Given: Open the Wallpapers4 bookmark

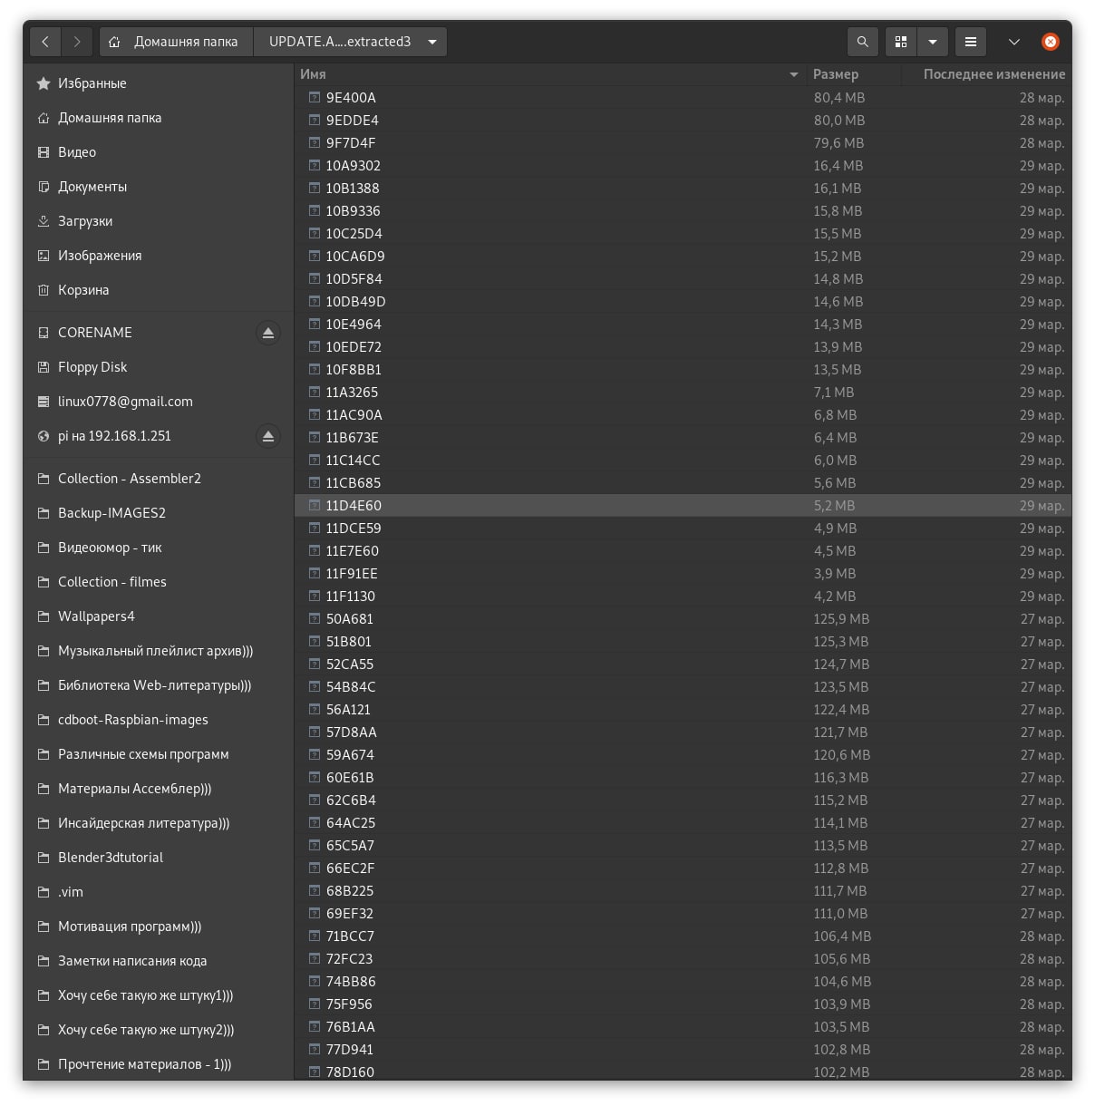Looking at the screenshot, I should click(159, 616).
